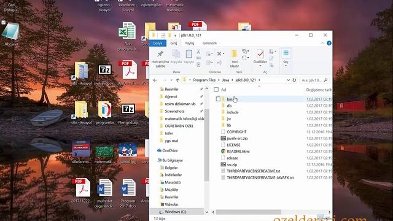This screenshot has height=221, width=393.
Task: Select müfredat değerlendir Word document on desktop
Action: coord(104,193)
